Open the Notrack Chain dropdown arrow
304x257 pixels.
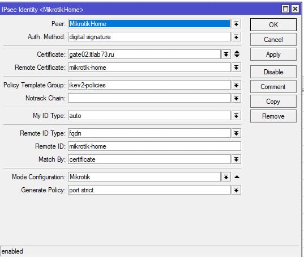coord(236,98)
